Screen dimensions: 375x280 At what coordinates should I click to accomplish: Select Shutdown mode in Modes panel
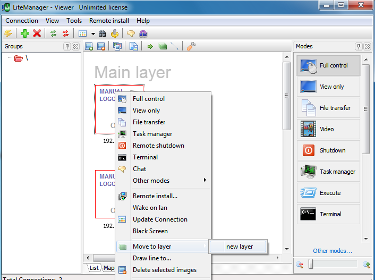[328, 150]
